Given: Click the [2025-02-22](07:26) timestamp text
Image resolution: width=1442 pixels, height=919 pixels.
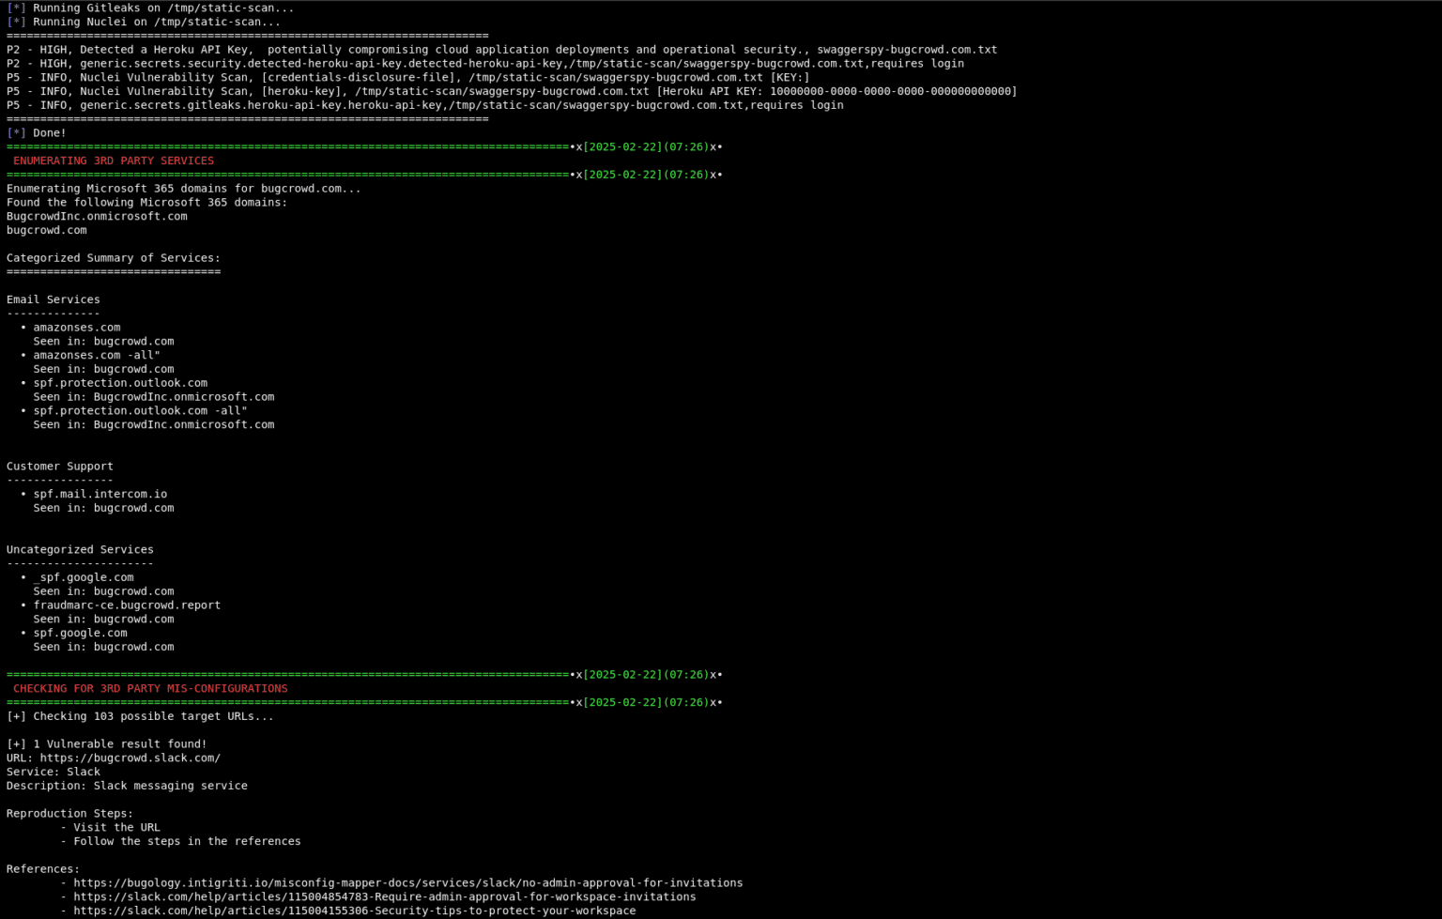Looking at the screenshot, I should coord(646,146).
